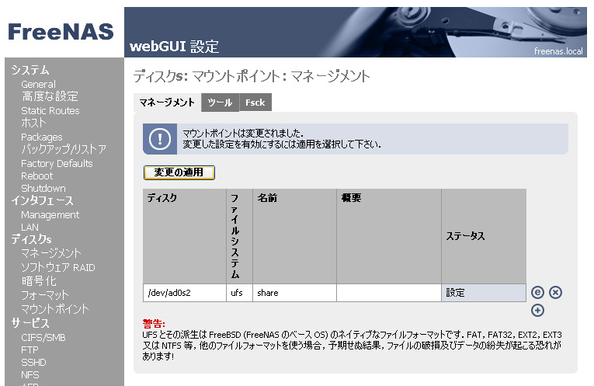
Task: Click the share name cell
Action: pyautogui.click(x=294, y=293)
